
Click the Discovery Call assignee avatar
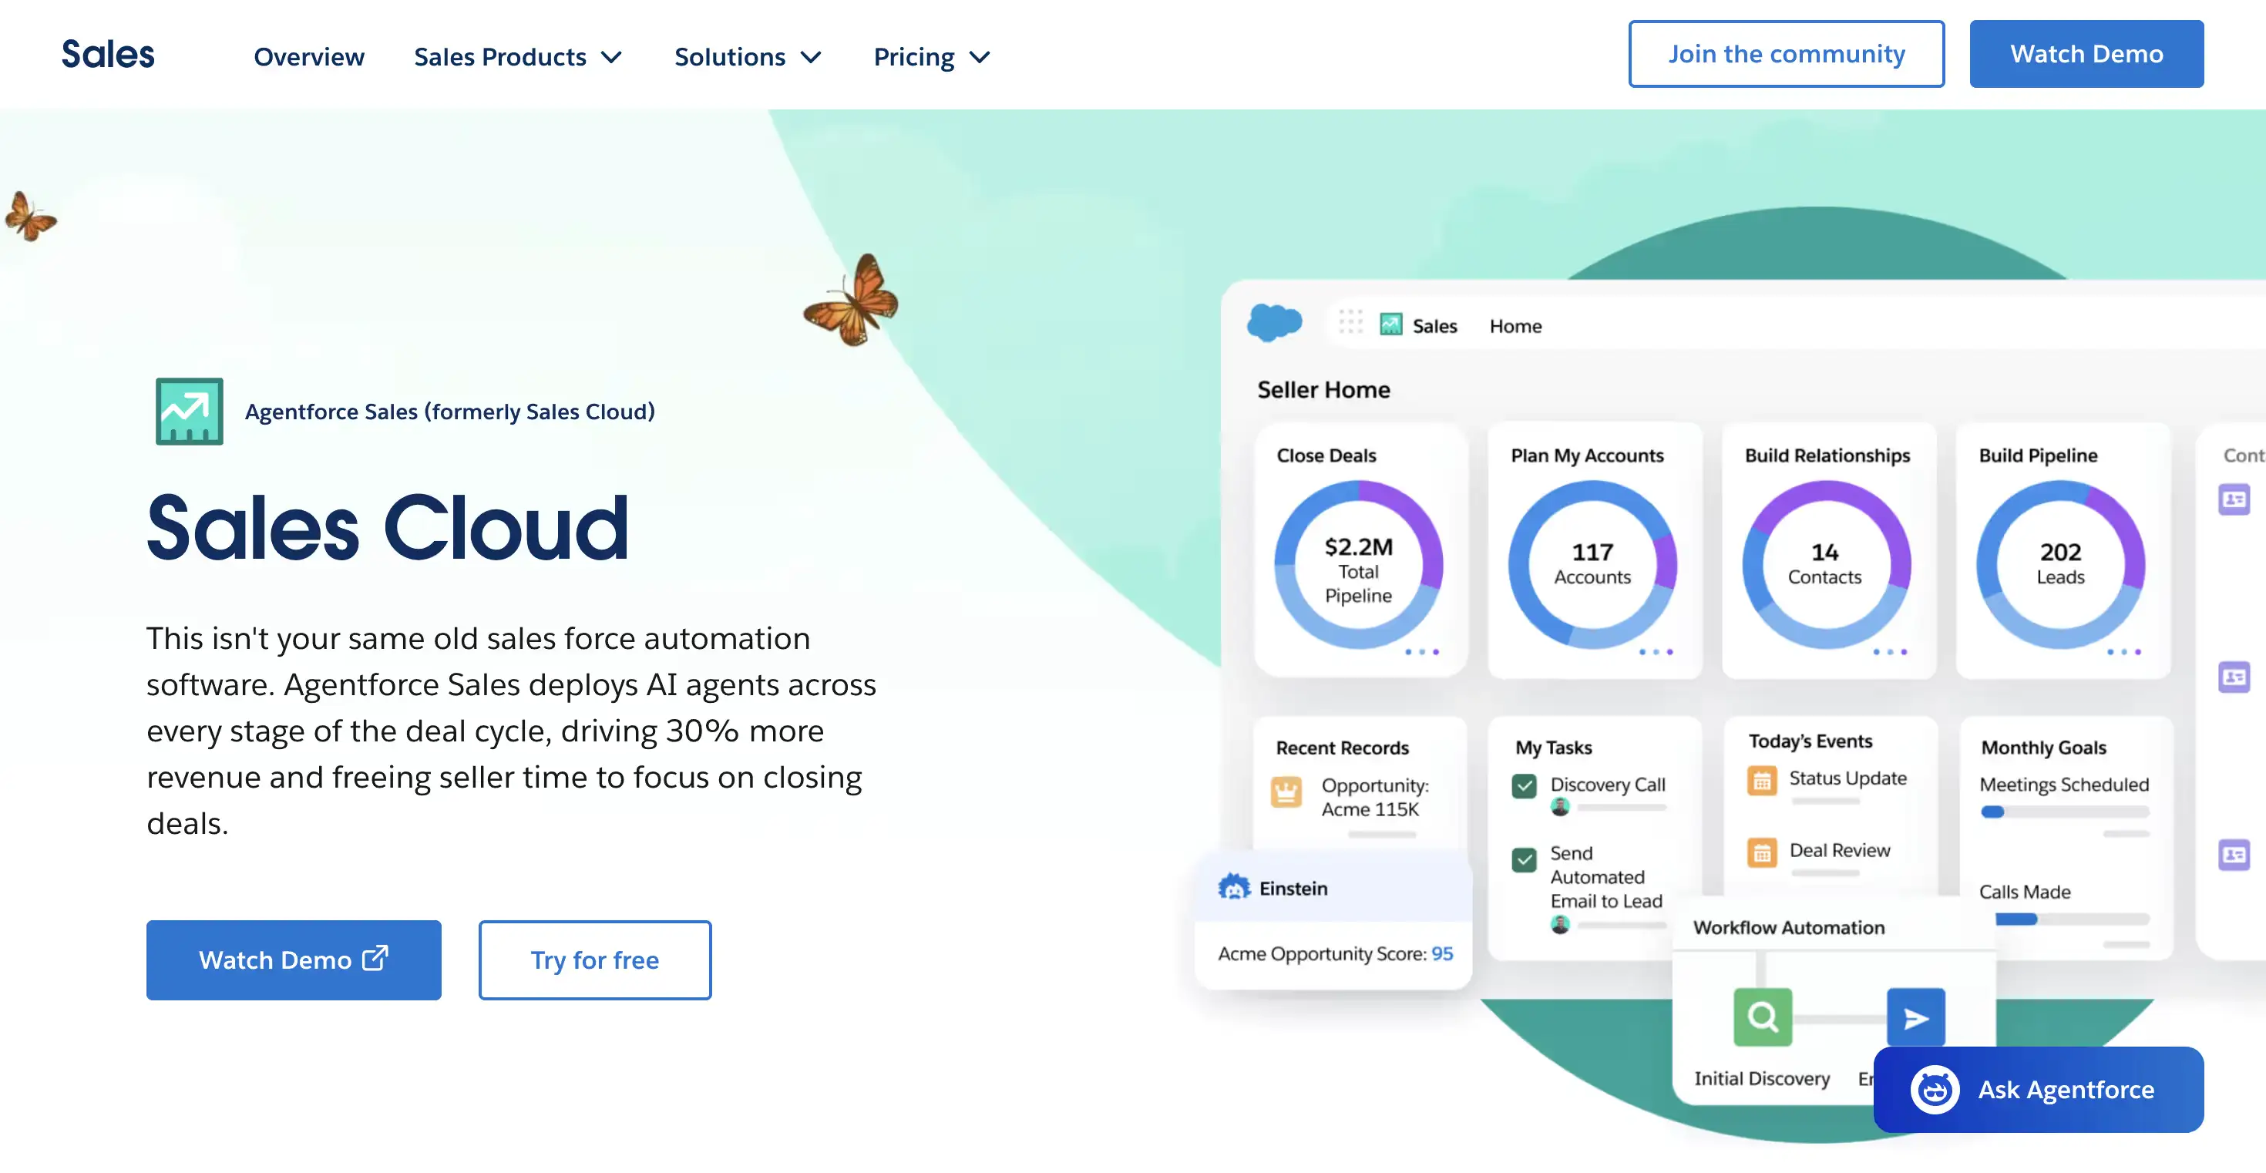click(x=1561, y=806)
